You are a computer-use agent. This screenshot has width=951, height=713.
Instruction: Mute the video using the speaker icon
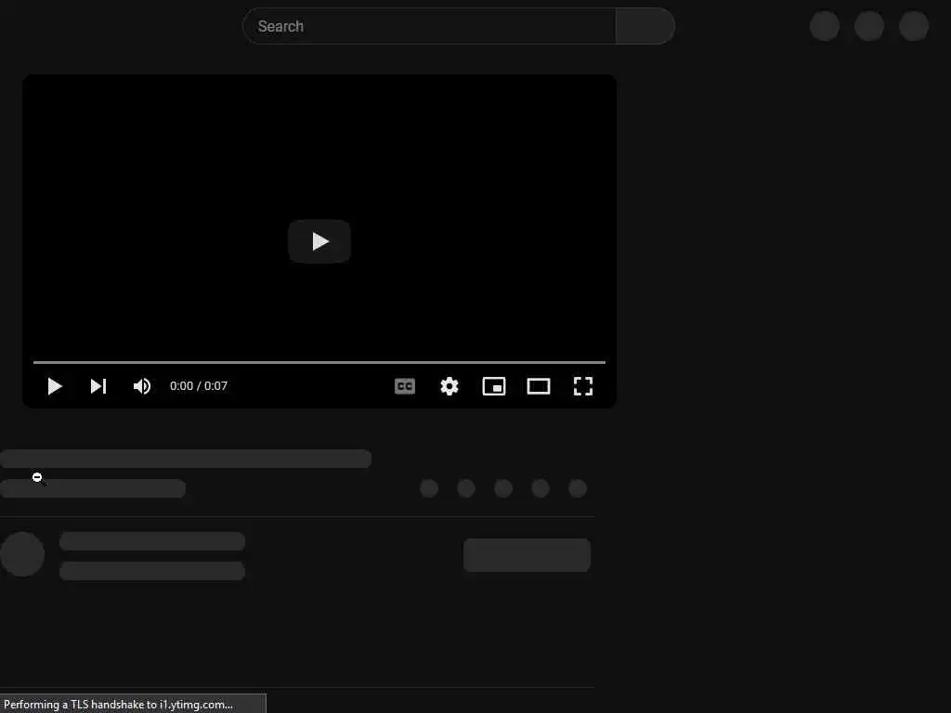tap(142, 386)
